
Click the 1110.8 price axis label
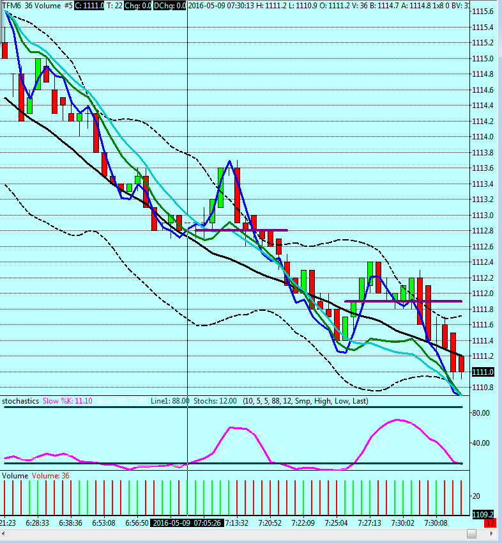[x=483, y=388]
